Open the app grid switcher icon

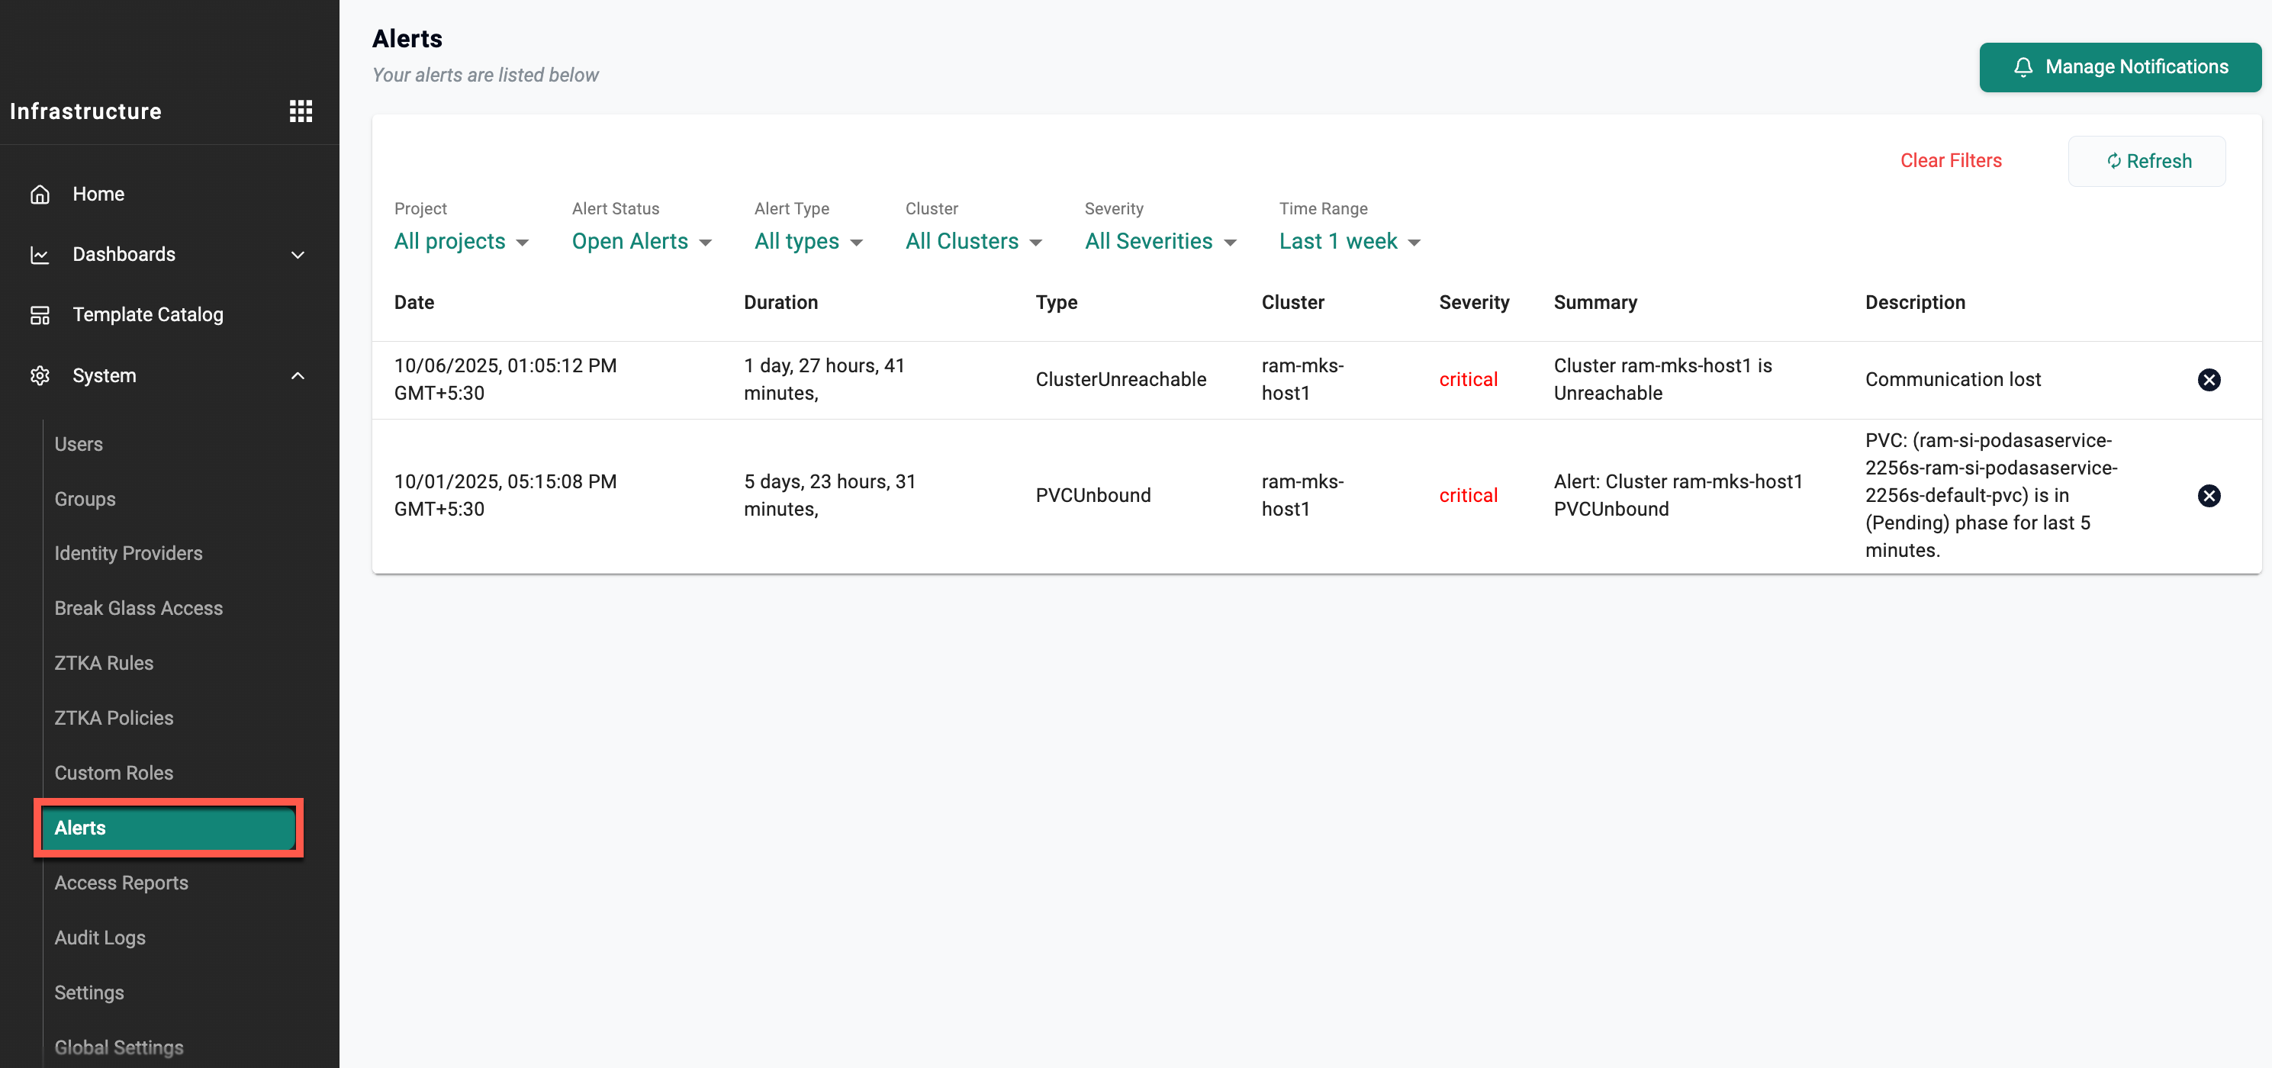[x=301, y=111]
